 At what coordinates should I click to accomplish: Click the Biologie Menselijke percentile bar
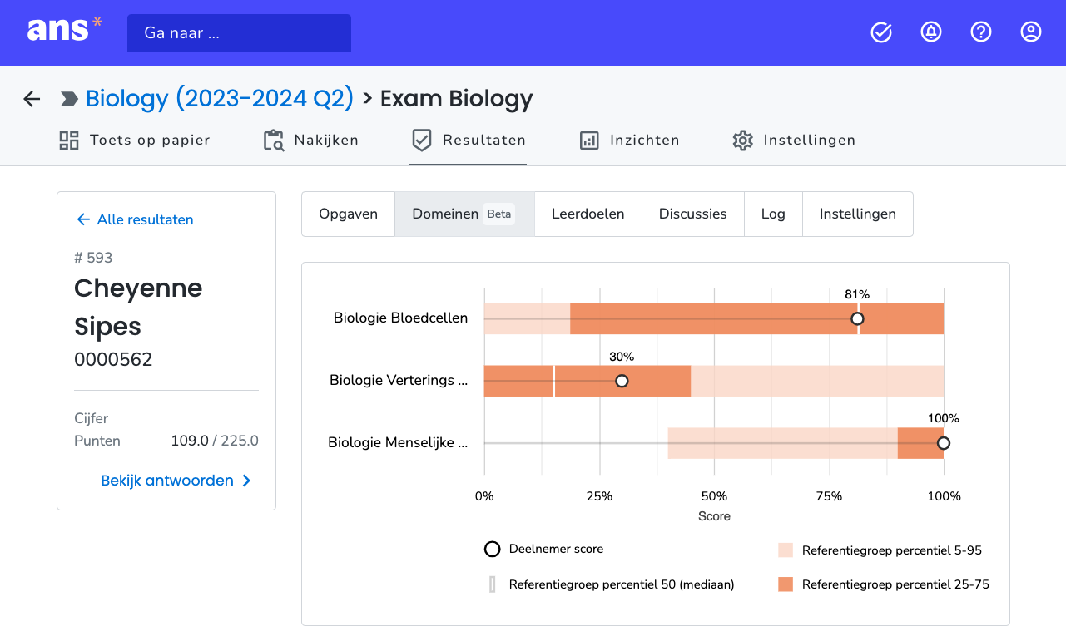click(806, 443)
